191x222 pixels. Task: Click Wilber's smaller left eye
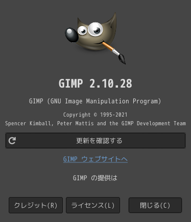pos(82,31)
